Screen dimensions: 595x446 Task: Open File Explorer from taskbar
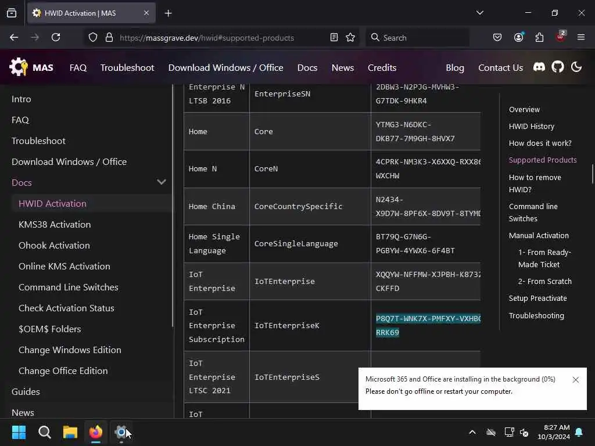[x=70, y=432]
